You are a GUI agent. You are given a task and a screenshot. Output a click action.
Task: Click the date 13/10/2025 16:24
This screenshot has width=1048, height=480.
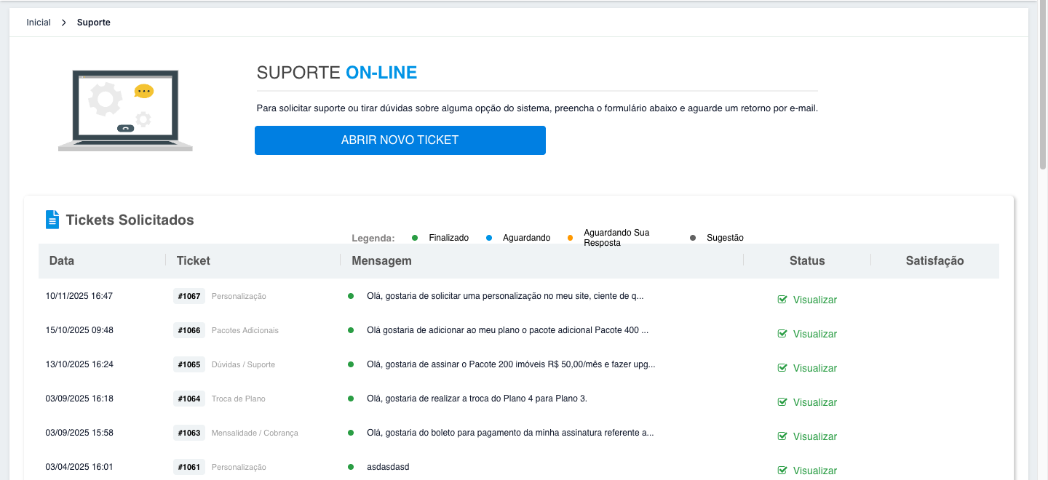point(79,364)
